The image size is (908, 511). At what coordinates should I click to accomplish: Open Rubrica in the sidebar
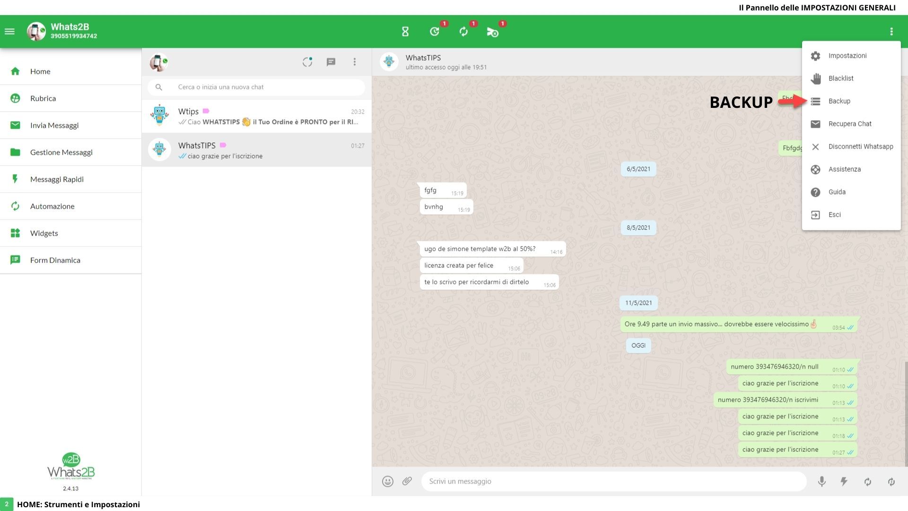tap(71, 98)
